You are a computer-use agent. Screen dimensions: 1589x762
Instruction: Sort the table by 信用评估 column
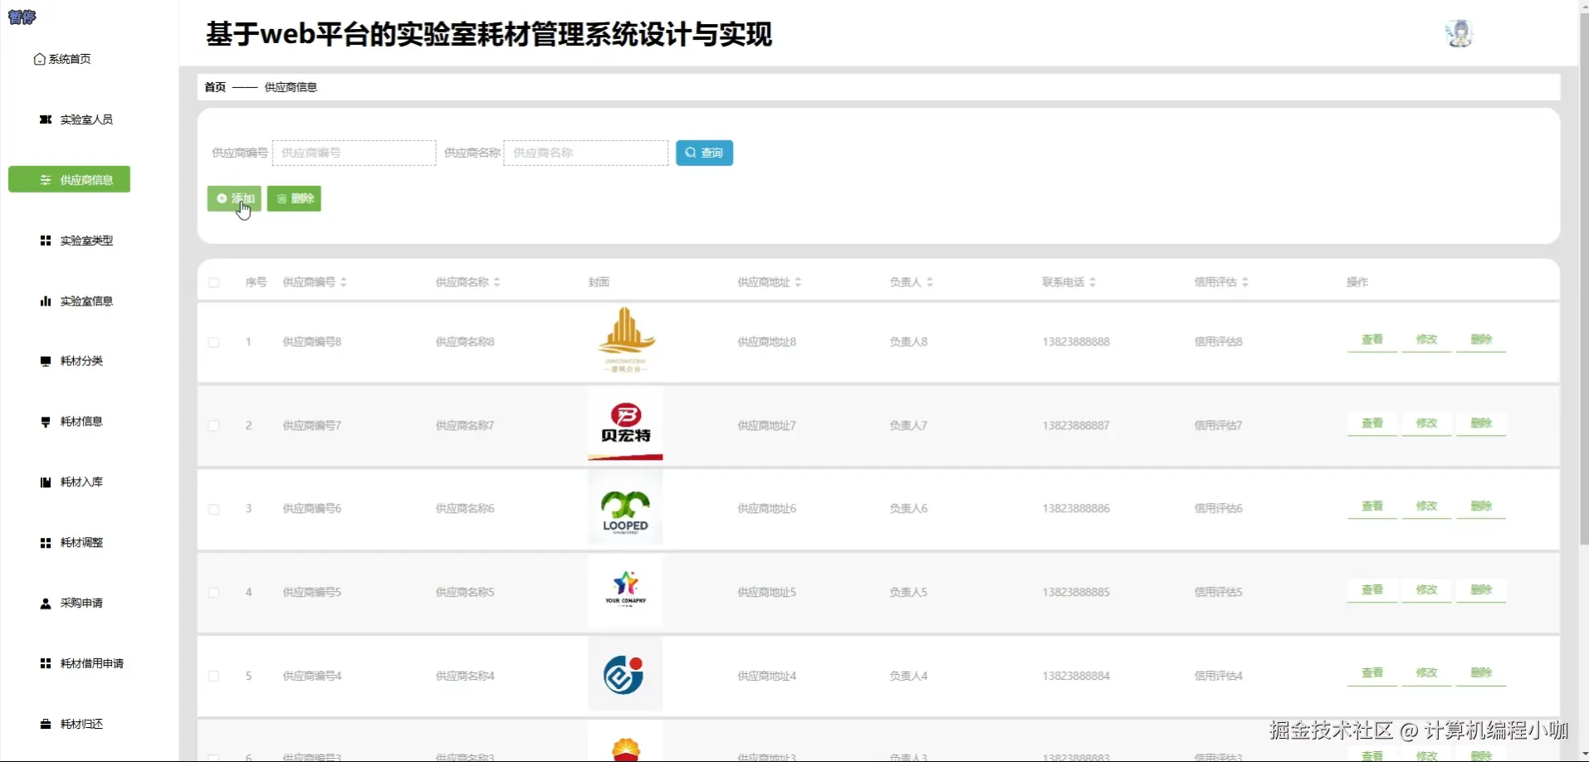click(x=1245, y=282)
